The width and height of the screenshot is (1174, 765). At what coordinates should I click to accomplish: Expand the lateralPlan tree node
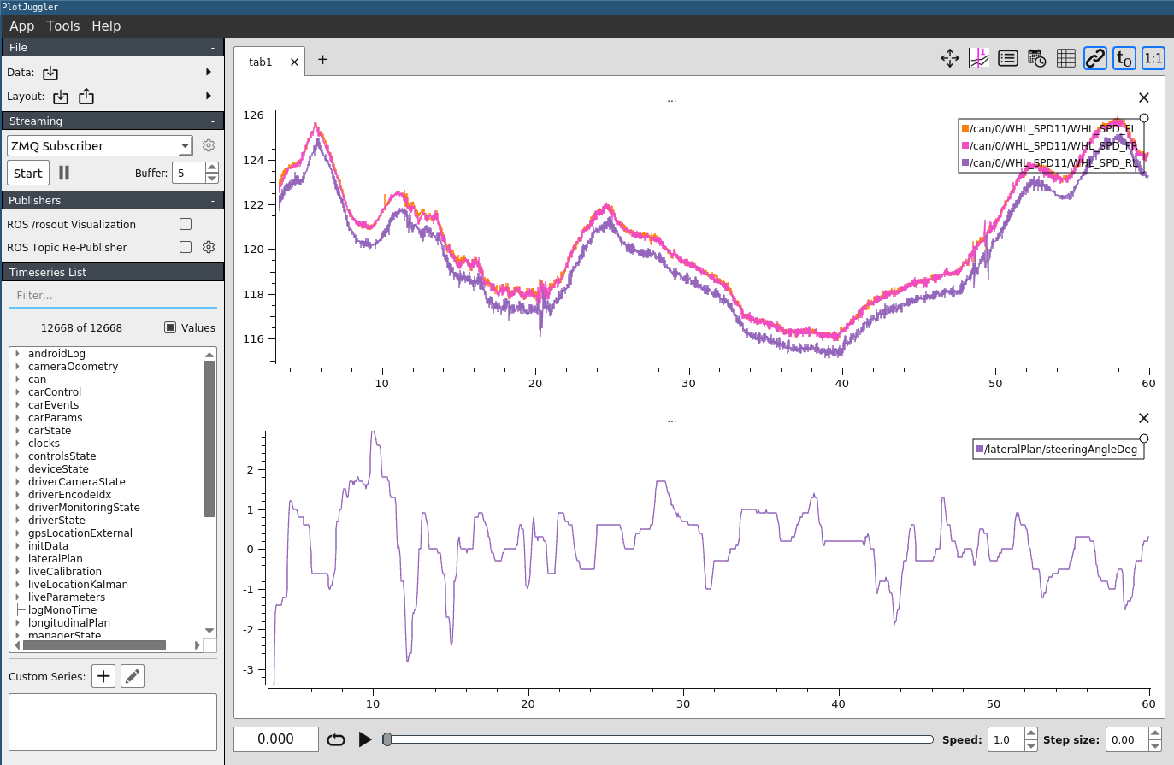point(17,558)
